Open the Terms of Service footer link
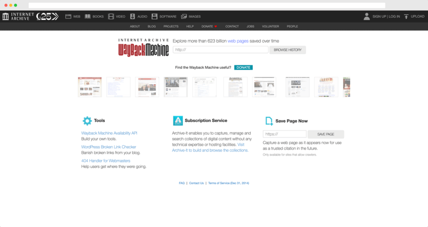The image size is (428, 227). click(229, 183)
